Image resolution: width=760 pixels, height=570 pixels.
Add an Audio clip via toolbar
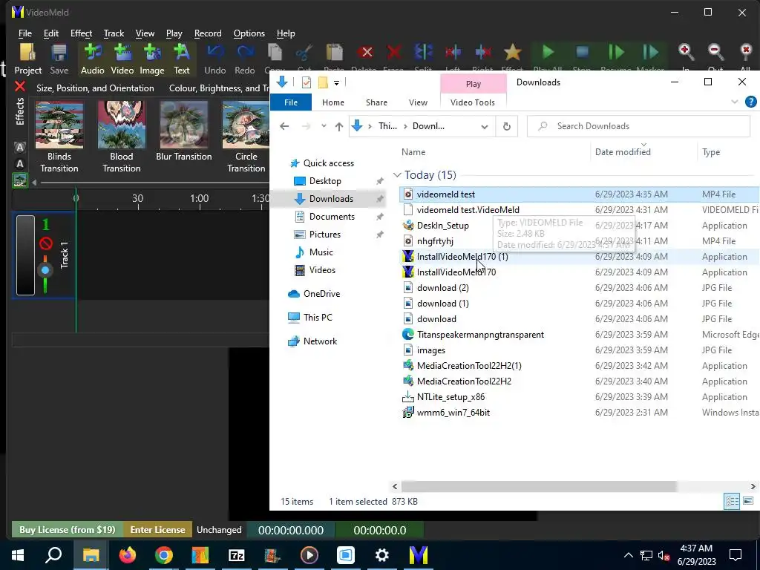coord(92,58)
